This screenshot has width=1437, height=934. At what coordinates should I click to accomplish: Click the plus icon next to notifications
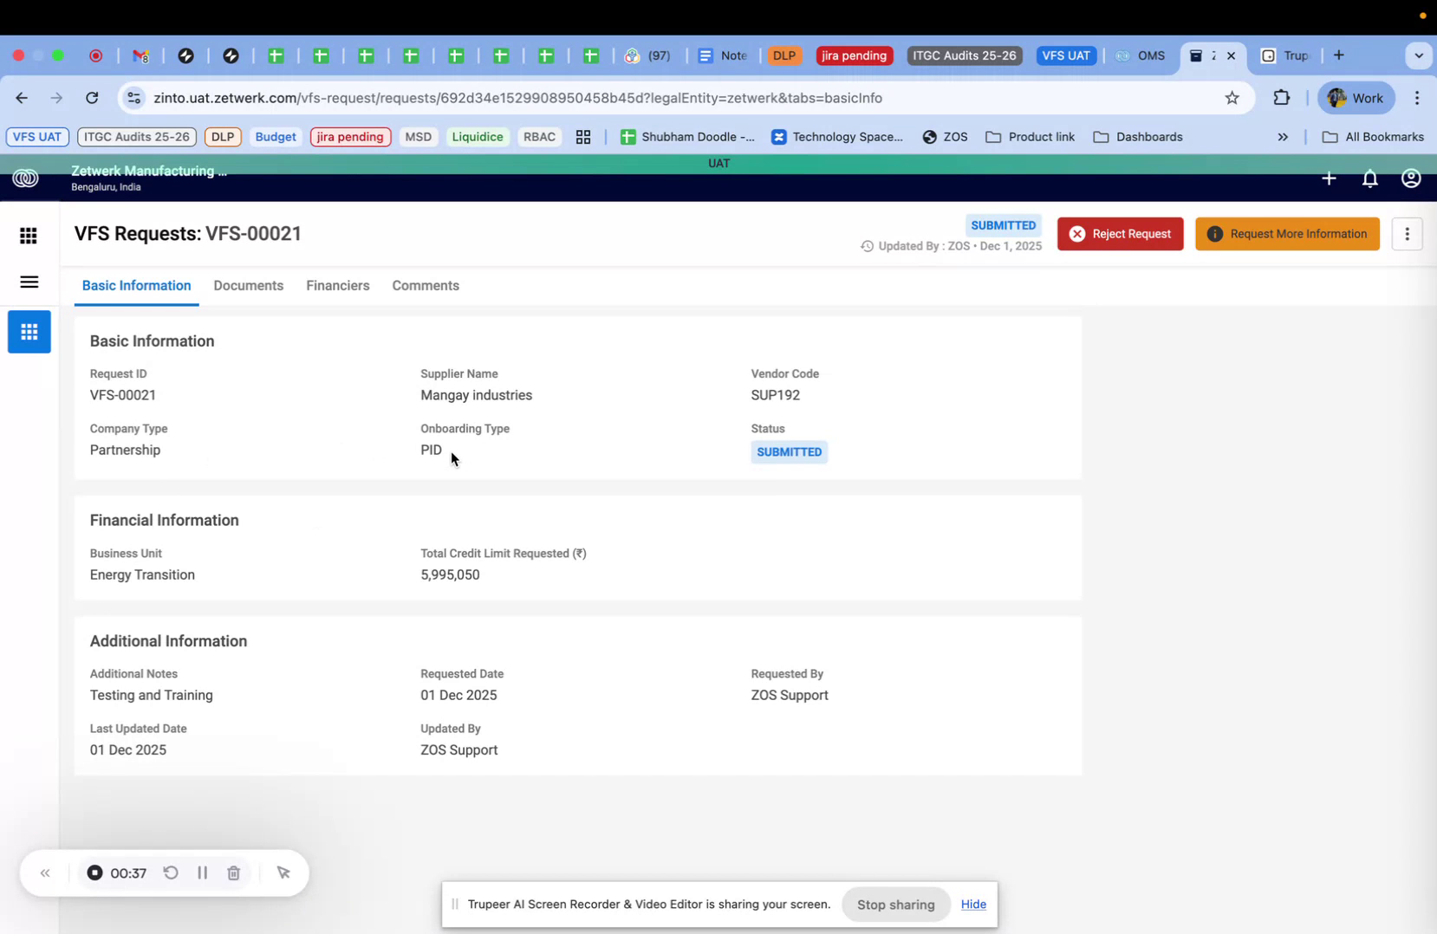(x=1329, y=178)
